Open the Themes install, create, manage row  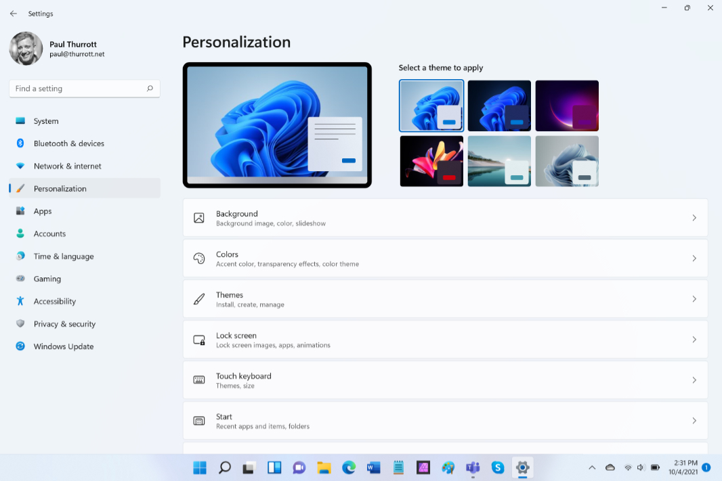point(445,299)
